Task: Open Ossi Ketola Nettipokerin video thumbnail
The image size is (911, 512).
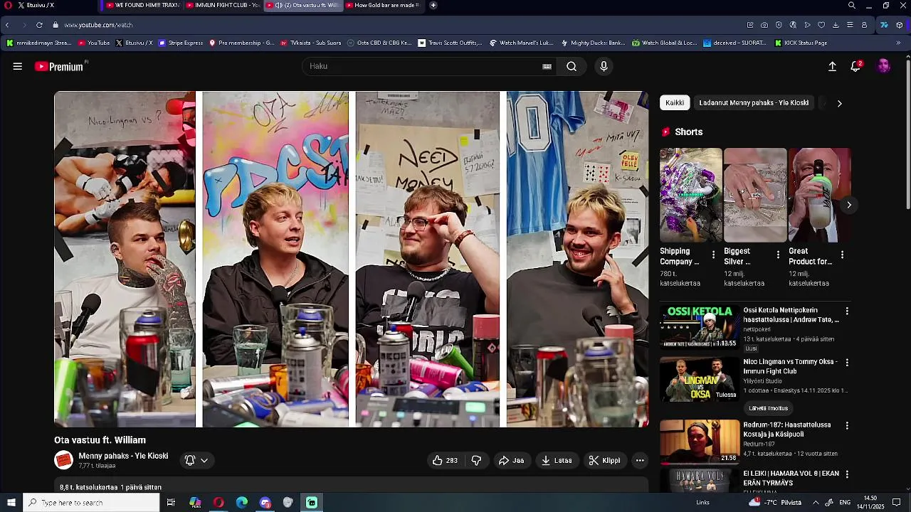Action: [x=700, y=327]
